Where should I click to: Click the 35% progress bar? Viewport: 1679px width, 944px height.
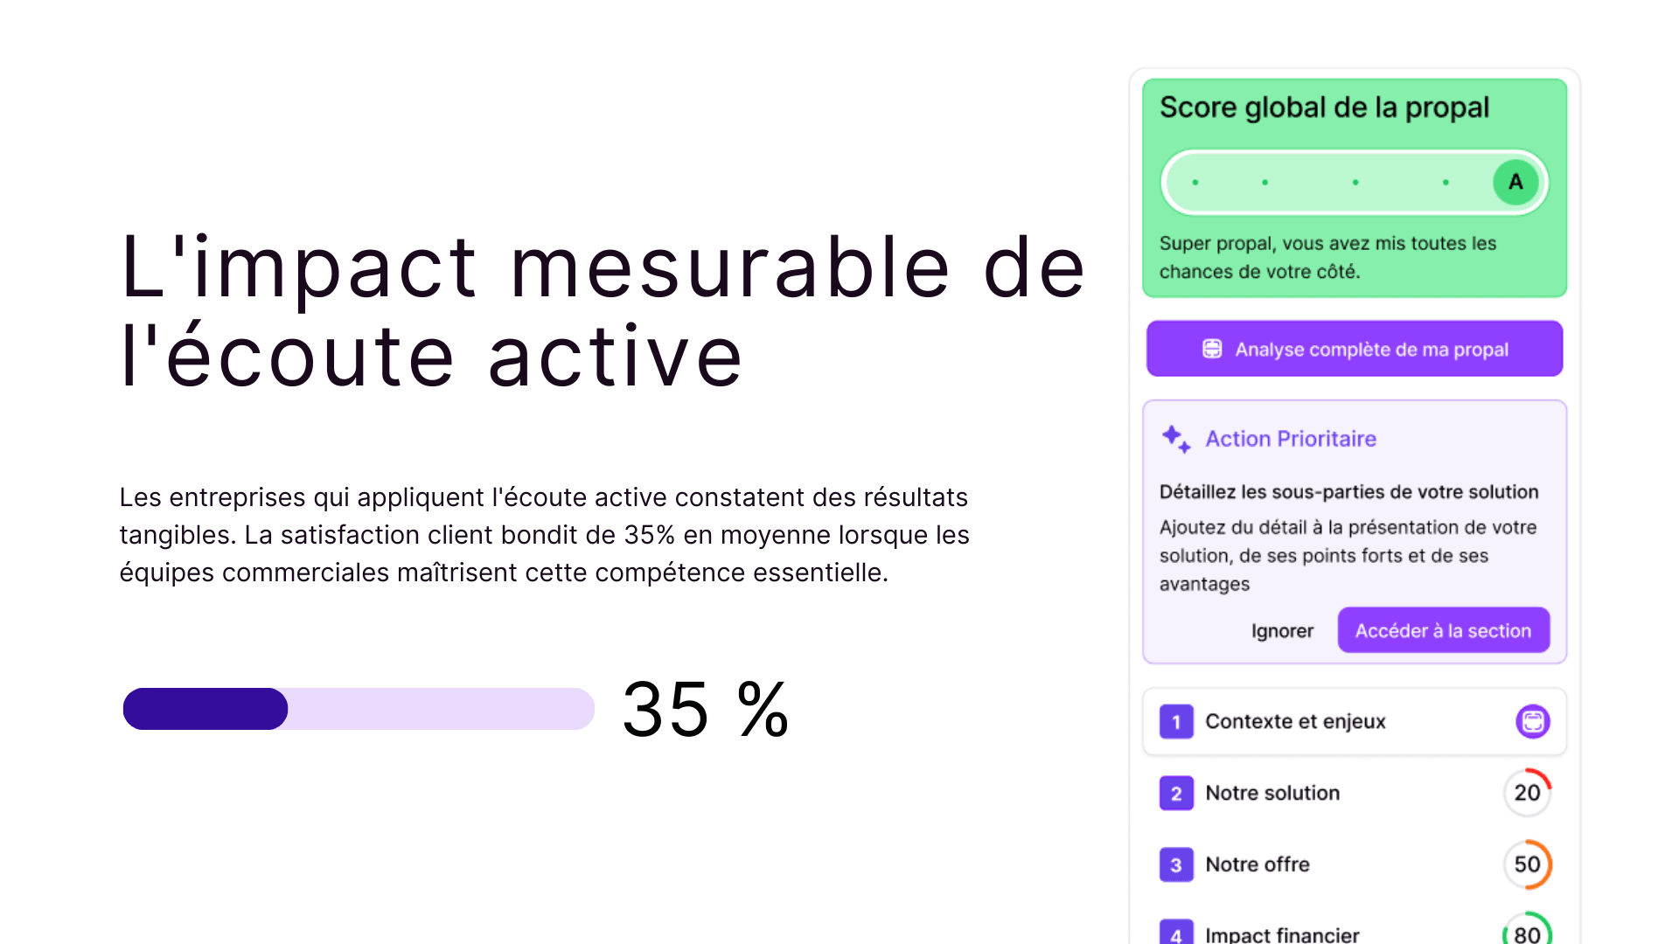tap(359, 709)
